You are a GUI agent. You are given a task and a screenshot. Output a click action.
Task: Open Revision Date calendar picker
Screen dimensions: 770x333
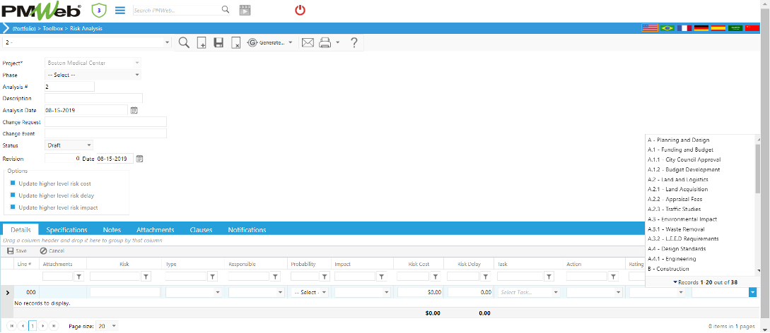tap(139, 159)
